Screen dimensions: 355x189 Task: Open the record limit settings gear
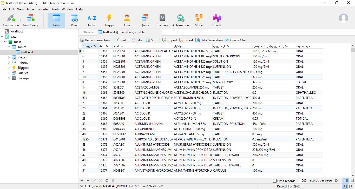(336, 180)
